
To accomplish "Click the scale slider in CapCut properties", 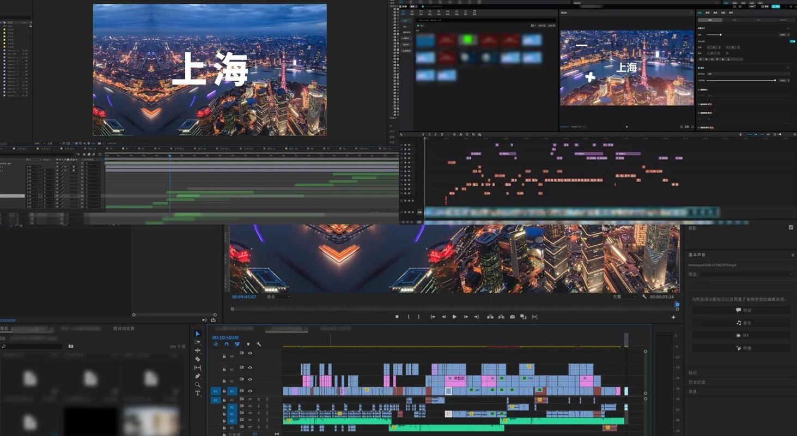I will (x=742, y=35).
